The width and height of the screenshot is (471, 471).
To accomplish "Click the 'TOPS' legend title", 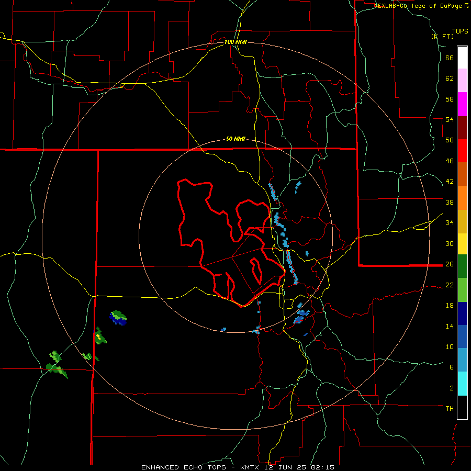I will click(460, 31).
